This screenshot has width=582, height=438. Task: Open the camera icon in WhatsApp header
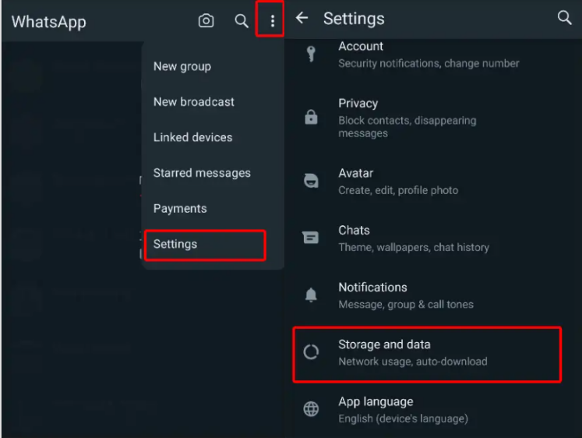[x=206, y=21]
